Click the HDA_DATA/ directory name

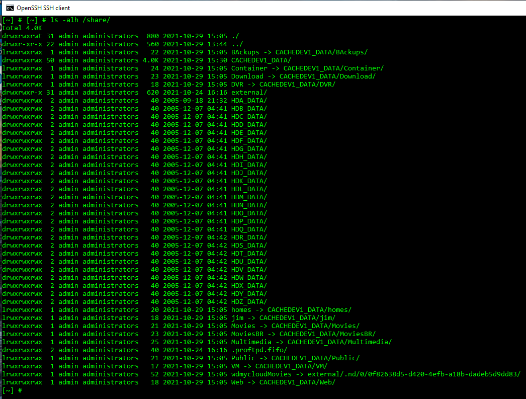(249, 101)
